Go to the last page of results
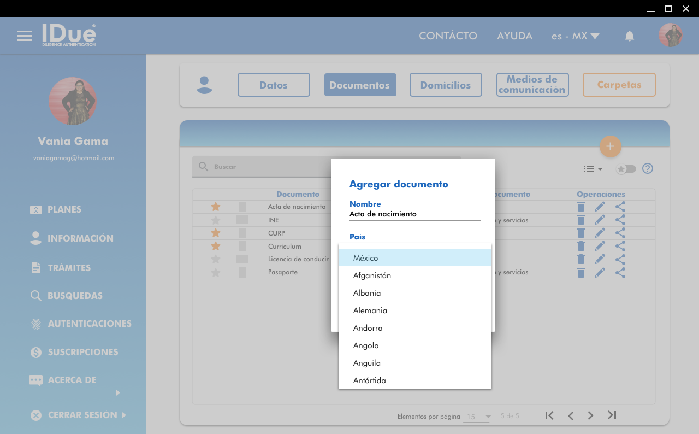Screen dimensions: 699x434 point(612,415)
